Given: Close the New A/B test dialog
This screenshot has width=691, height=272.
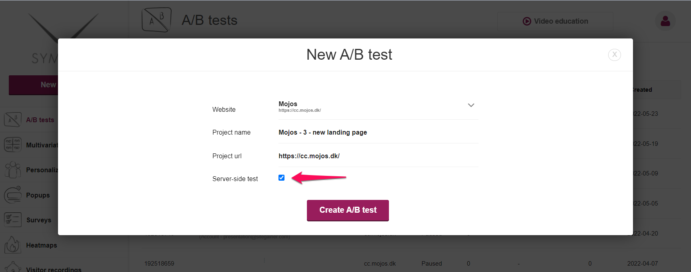Looking at the screenshot, I should pyautogui.click(x=615, y=54).
